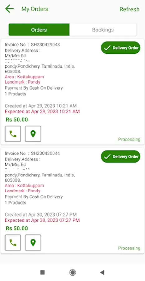Tap Android recent apps square button
This screenshot has width=145, height=281.
(43, 272)
